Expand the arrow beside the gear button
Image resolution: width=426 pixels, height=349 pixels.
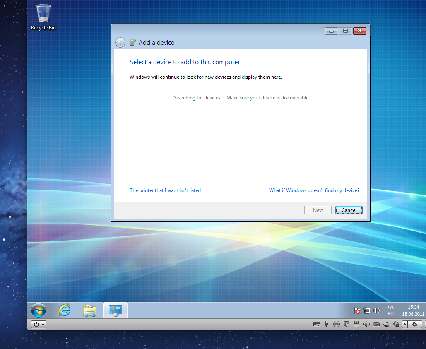point(405,324)
